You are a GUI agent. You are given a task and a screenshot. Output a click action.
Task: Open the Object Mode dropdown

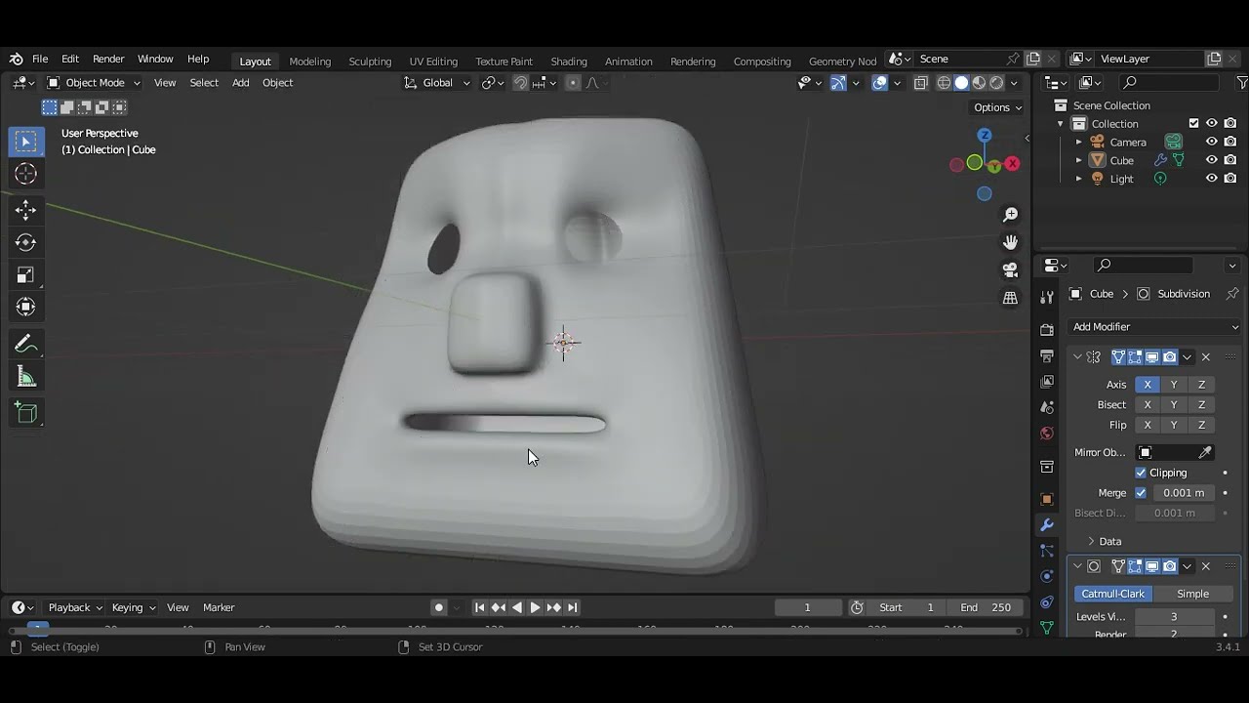pyautogui.click(x=94, y=83)
